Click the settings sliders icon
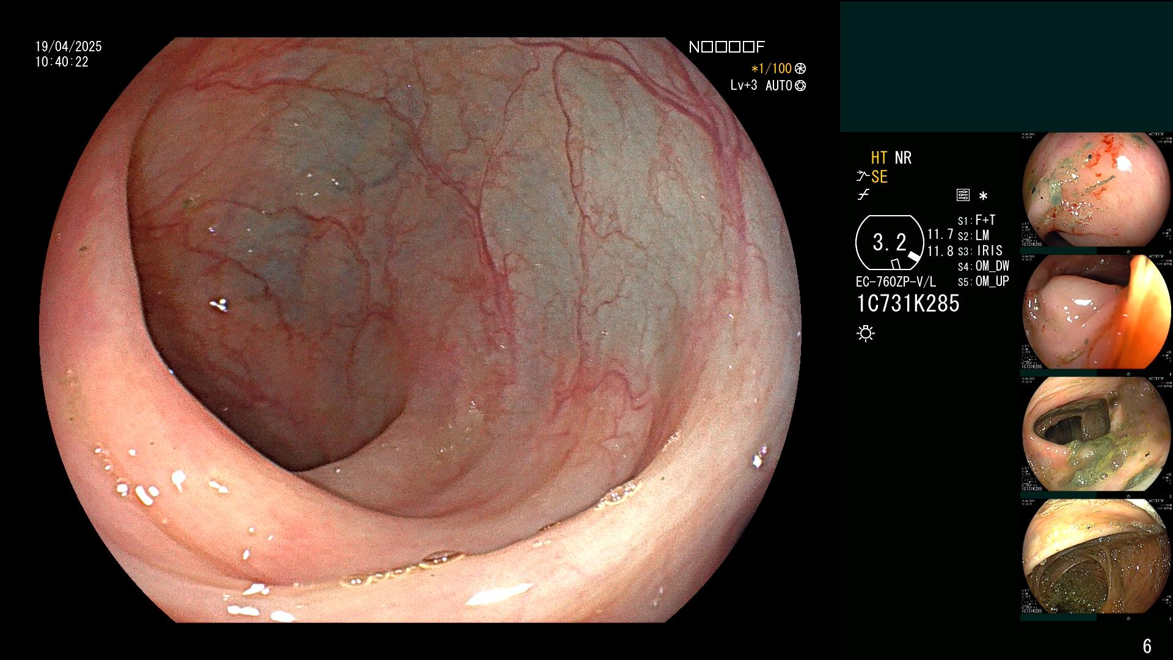This screenshot has height=660, width=1173. click(963, 196)
